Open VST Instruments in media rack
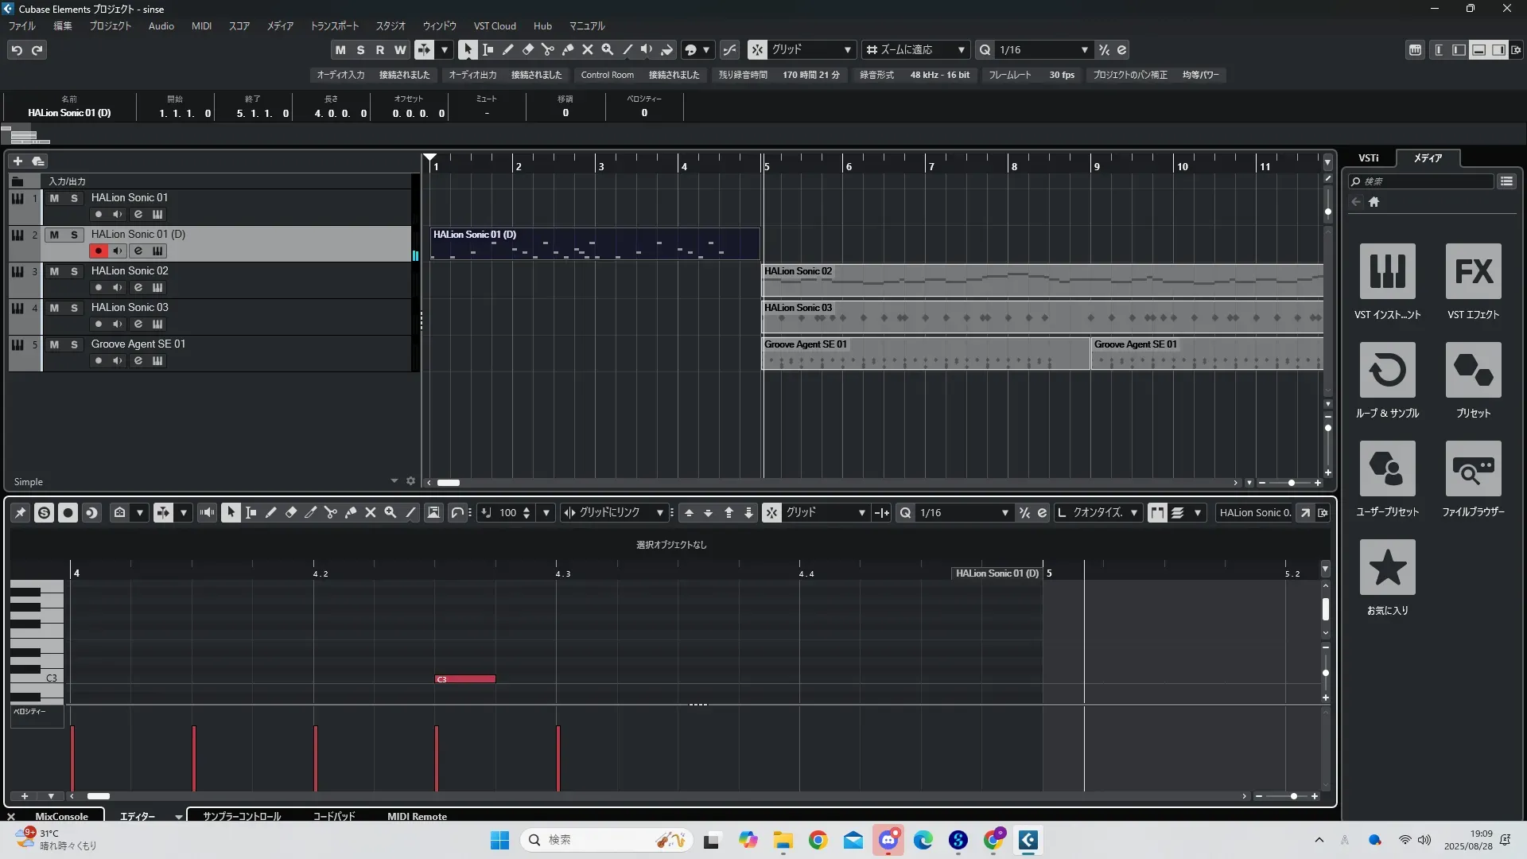 [x=1387, y=272]
